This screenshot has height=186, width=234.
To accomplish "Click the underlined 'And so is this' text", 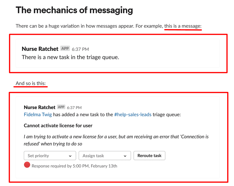I will 30,83.
